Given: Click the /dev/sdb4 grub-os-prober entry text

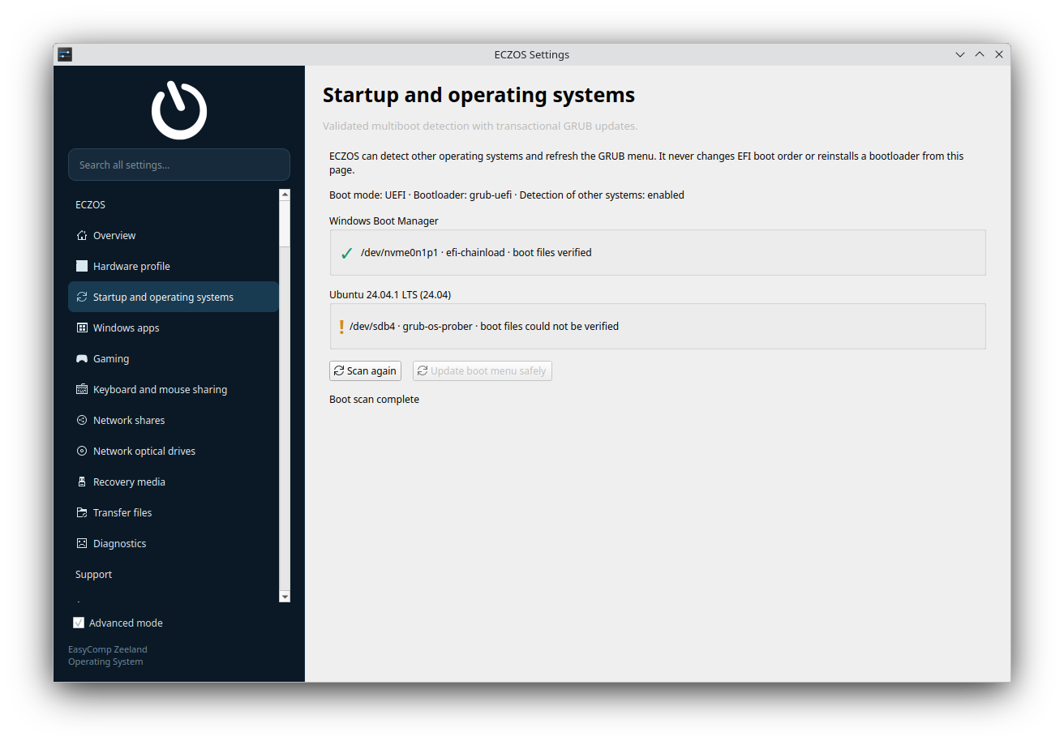Looking at the screenshot, I should click(484, 327).
